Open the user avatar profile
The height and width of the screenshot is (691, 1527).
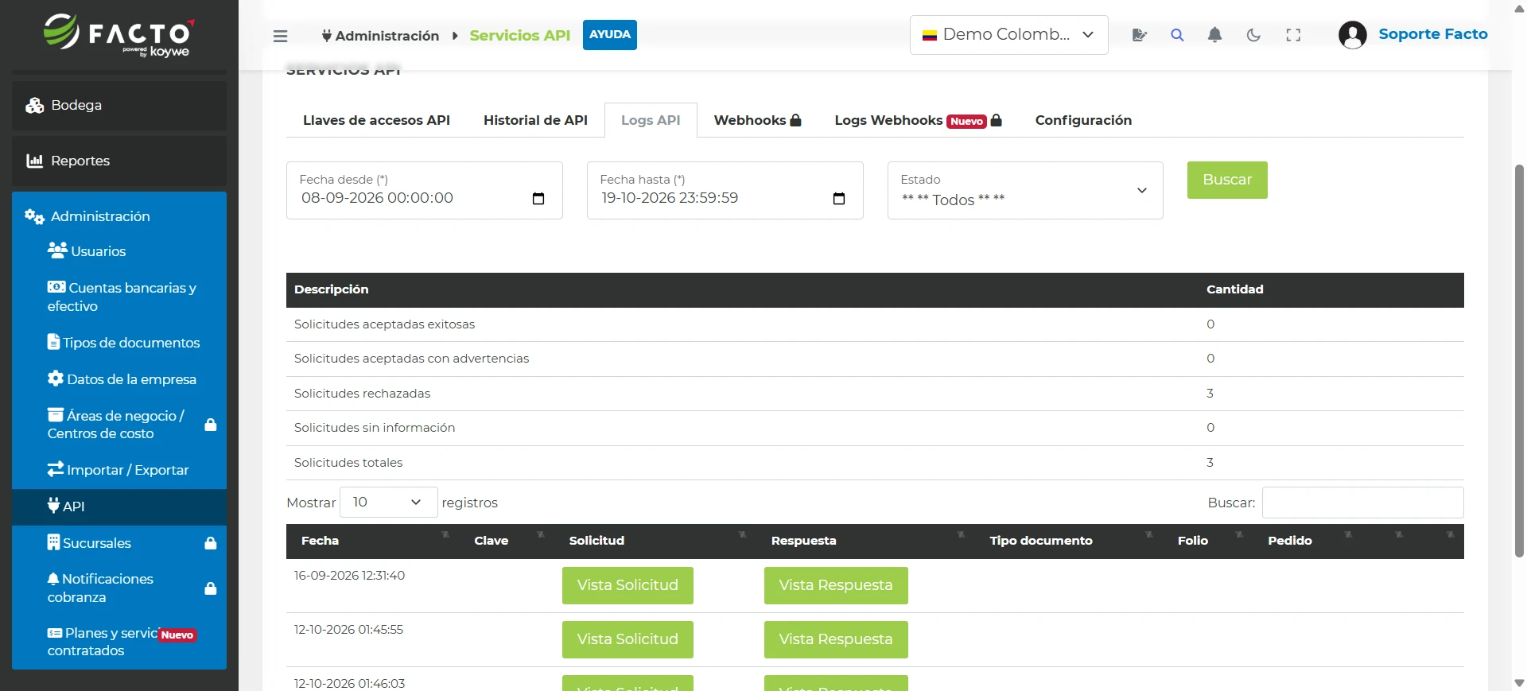tap(1352, 35)
